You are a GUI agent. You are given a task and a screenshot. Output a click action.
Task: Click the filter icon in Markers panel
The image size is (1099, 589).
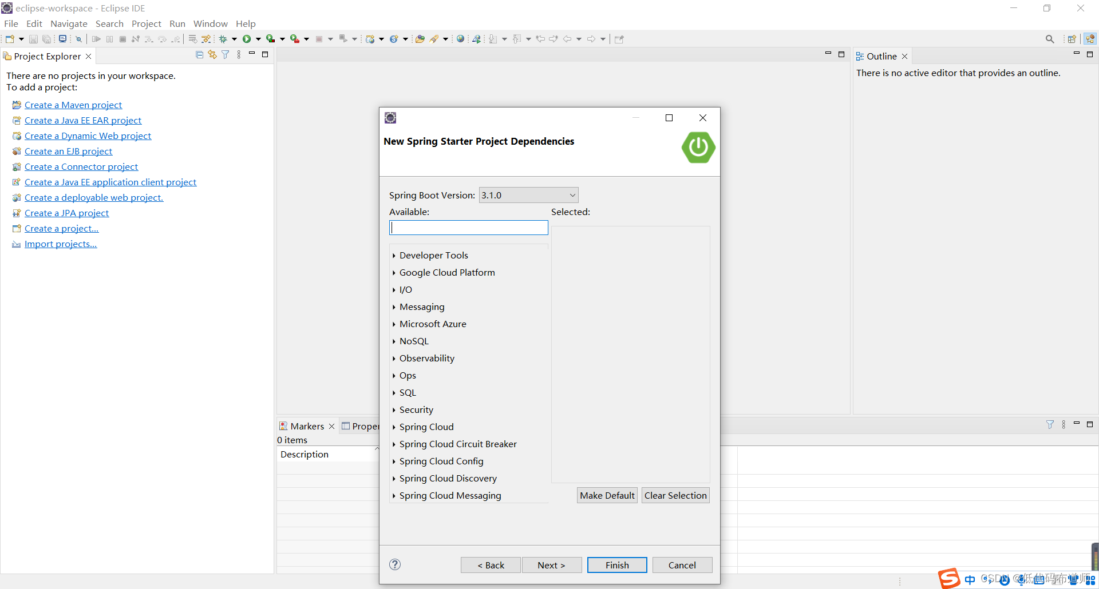(1050, 425)
